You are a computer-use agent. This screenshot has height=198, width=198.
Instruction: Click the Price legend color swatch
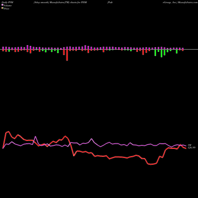tap(2, 8)
